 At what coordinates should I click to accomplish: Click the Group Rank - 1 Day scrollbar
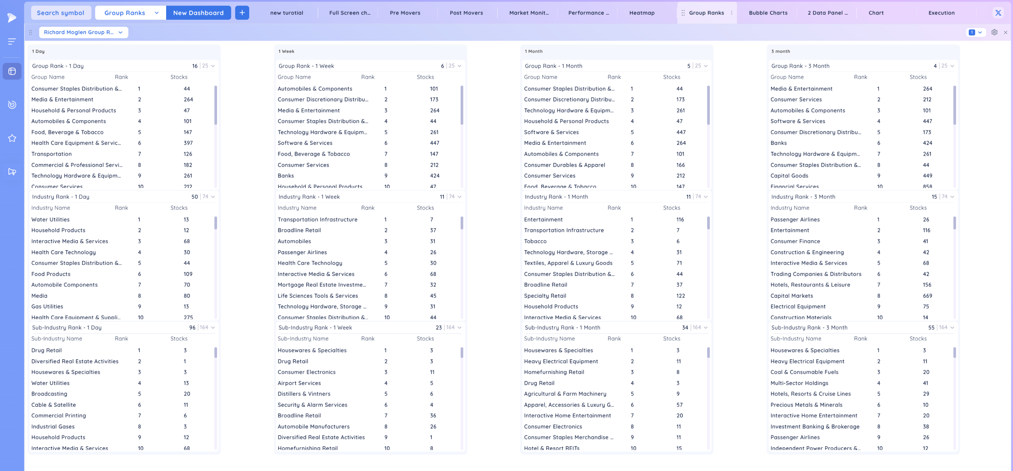coord(216,105)
